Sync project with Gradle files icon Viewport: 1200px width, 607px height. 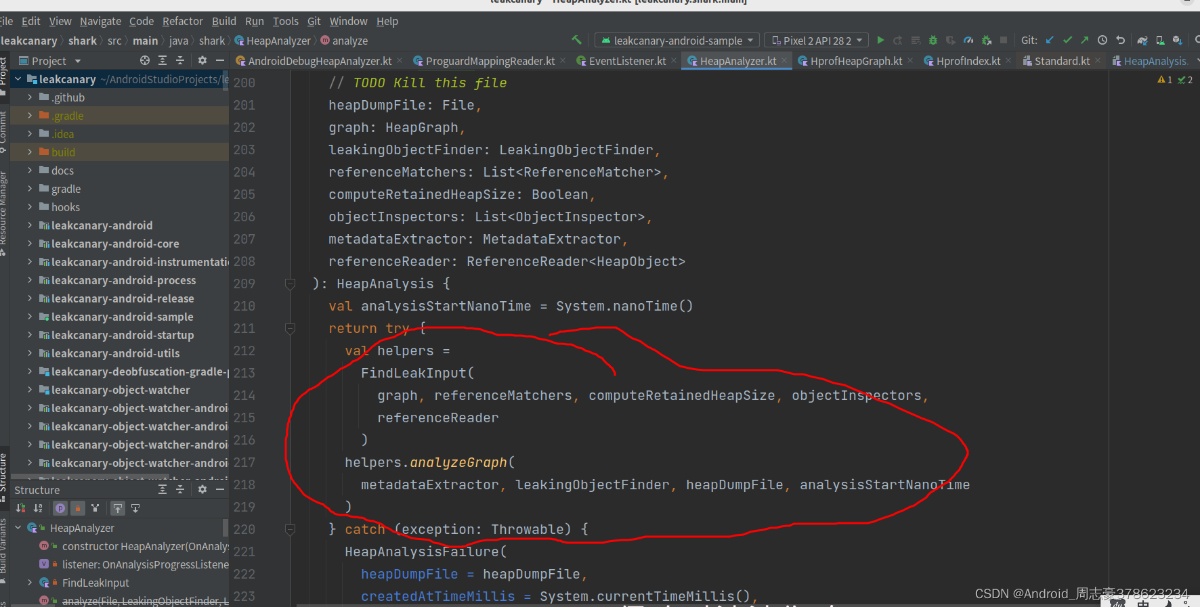(x=1142, y=41)
